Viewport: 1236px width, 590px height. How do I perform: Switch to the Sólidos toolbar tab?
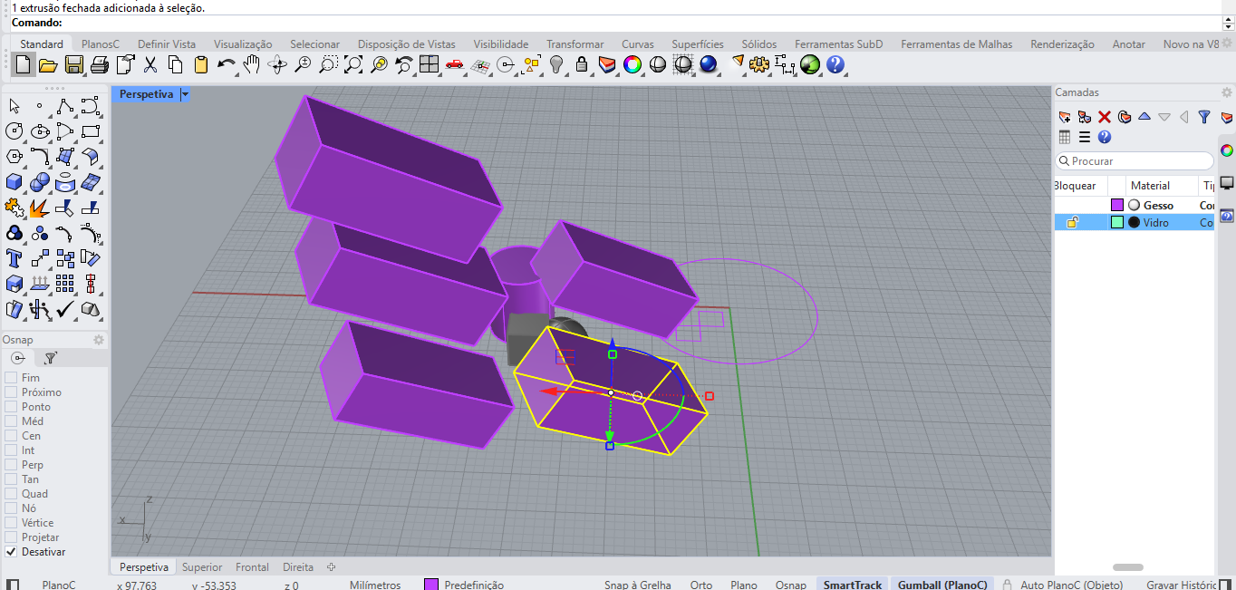tap(758, 44)
